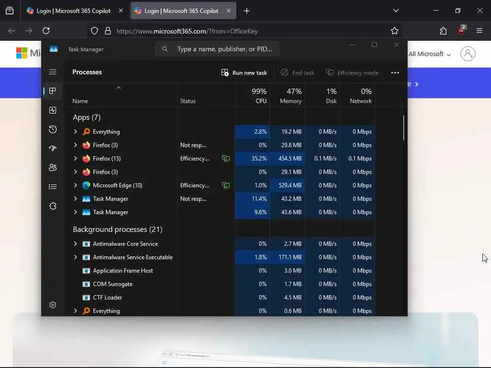Open the Firefox extensions puzzle icon
The image size is (491, 368).
443,31
